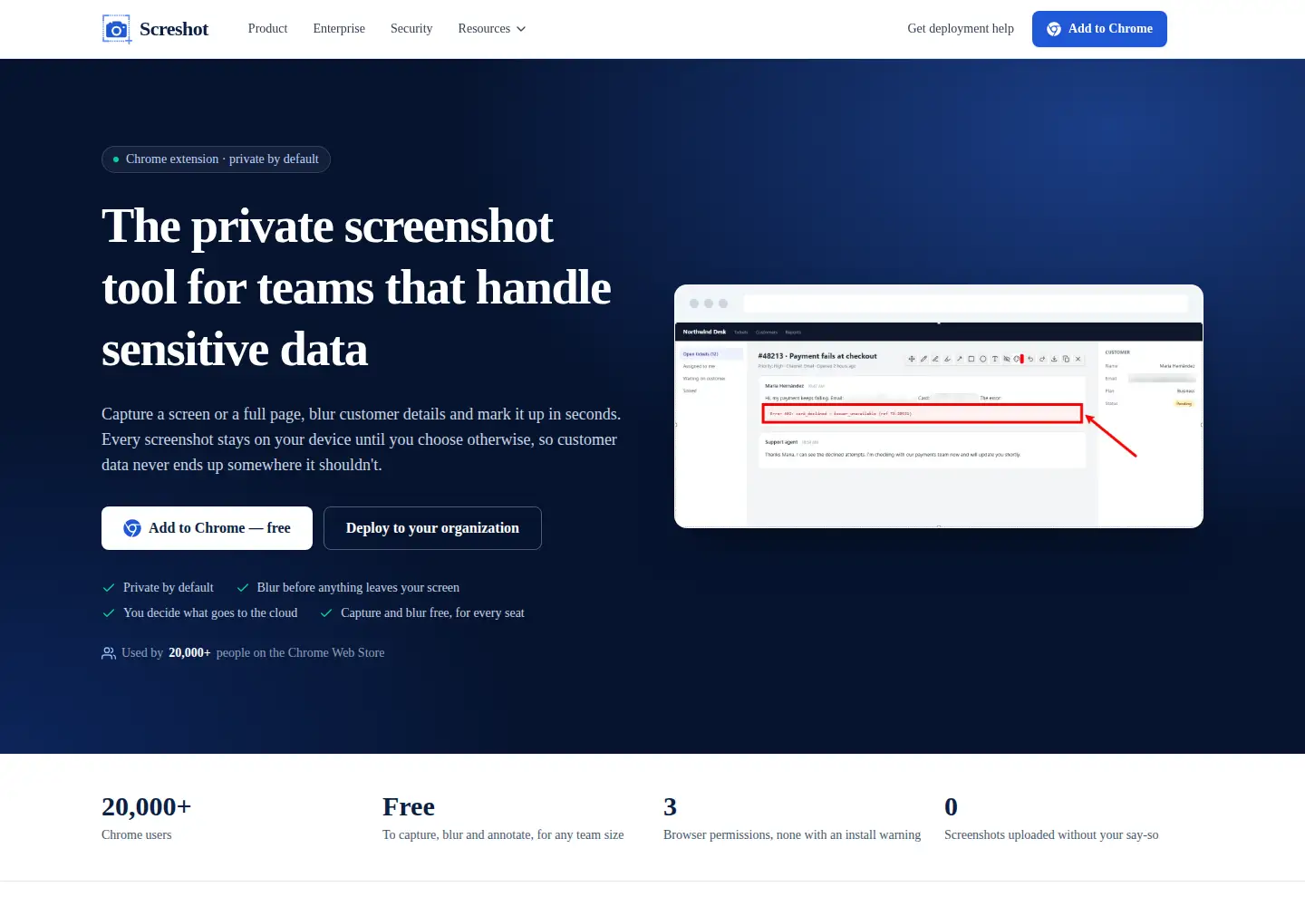Click the "Free" stat heading
This screenshot has width=1305, height=906.
click(409, 806)
